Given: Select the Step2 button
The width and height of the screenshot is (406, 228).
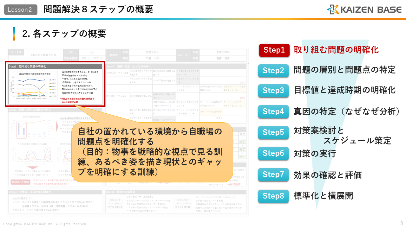Looking at the screenshot, I should [273, 71].
